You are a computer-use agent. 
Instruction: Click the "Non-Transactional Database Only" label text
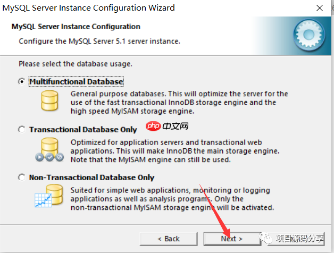pyautogui.click(x=91, y=178)
